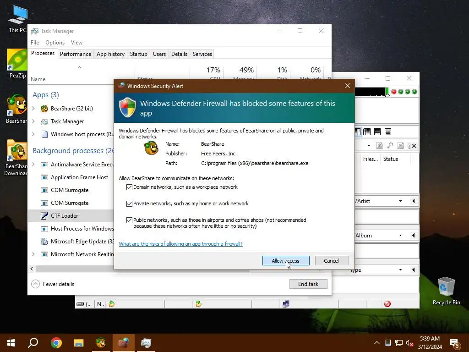
Task: Switch to Performance tab
Action: click(x=76, y=54)
